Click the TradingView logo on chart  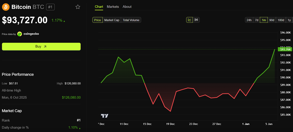click(x=104, y=116)
